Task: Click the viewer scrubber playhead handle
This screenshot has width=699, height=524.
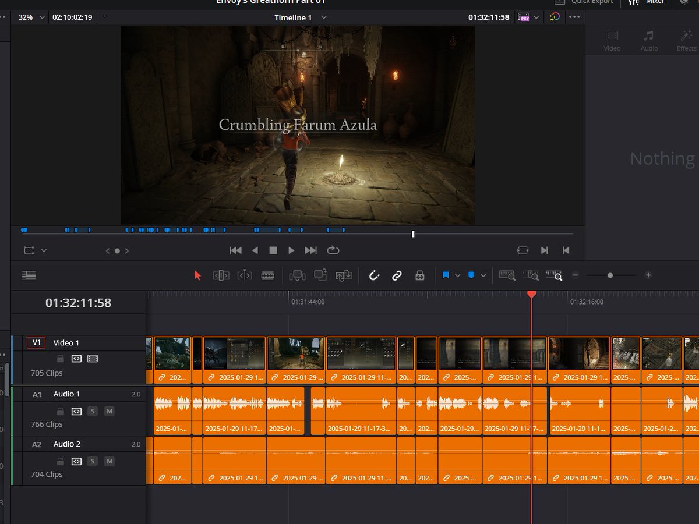Action: [x=413, y=234]
